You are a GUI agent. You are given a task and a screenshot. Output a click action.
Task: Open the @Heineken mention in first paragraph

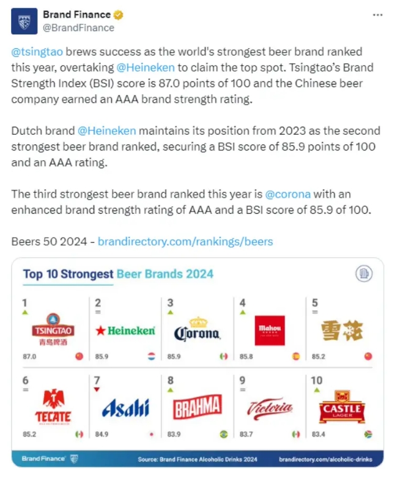coord(146,67)
